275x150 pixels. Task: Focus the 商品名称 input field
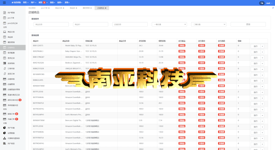pyautogui.click(x=51, y=25)
